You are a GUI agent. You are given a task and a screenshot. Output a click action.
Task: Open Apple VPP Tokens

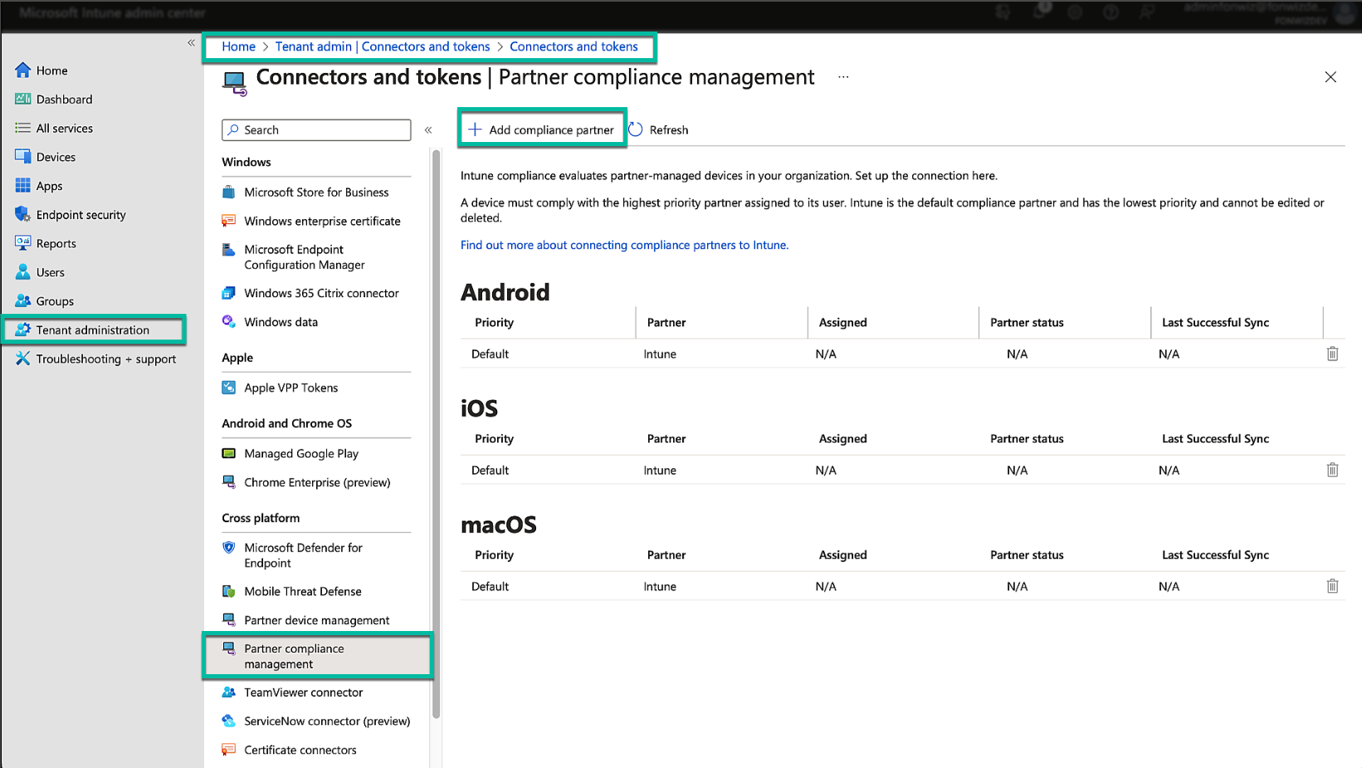click(290, 388)
